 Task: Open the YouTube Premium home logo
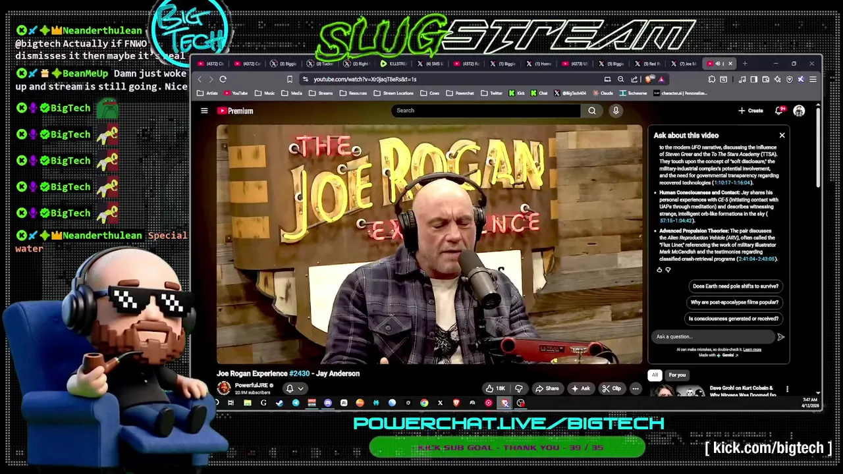tap(235, 111)
